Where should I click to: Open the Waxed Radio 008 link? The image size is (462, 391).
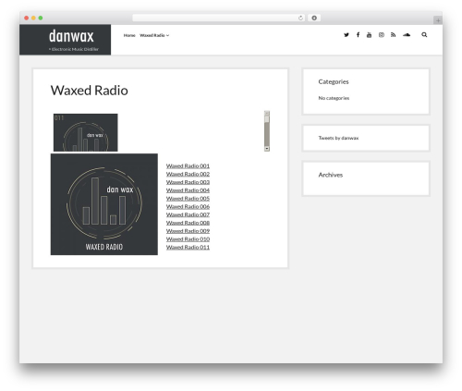tap(188, 223)
